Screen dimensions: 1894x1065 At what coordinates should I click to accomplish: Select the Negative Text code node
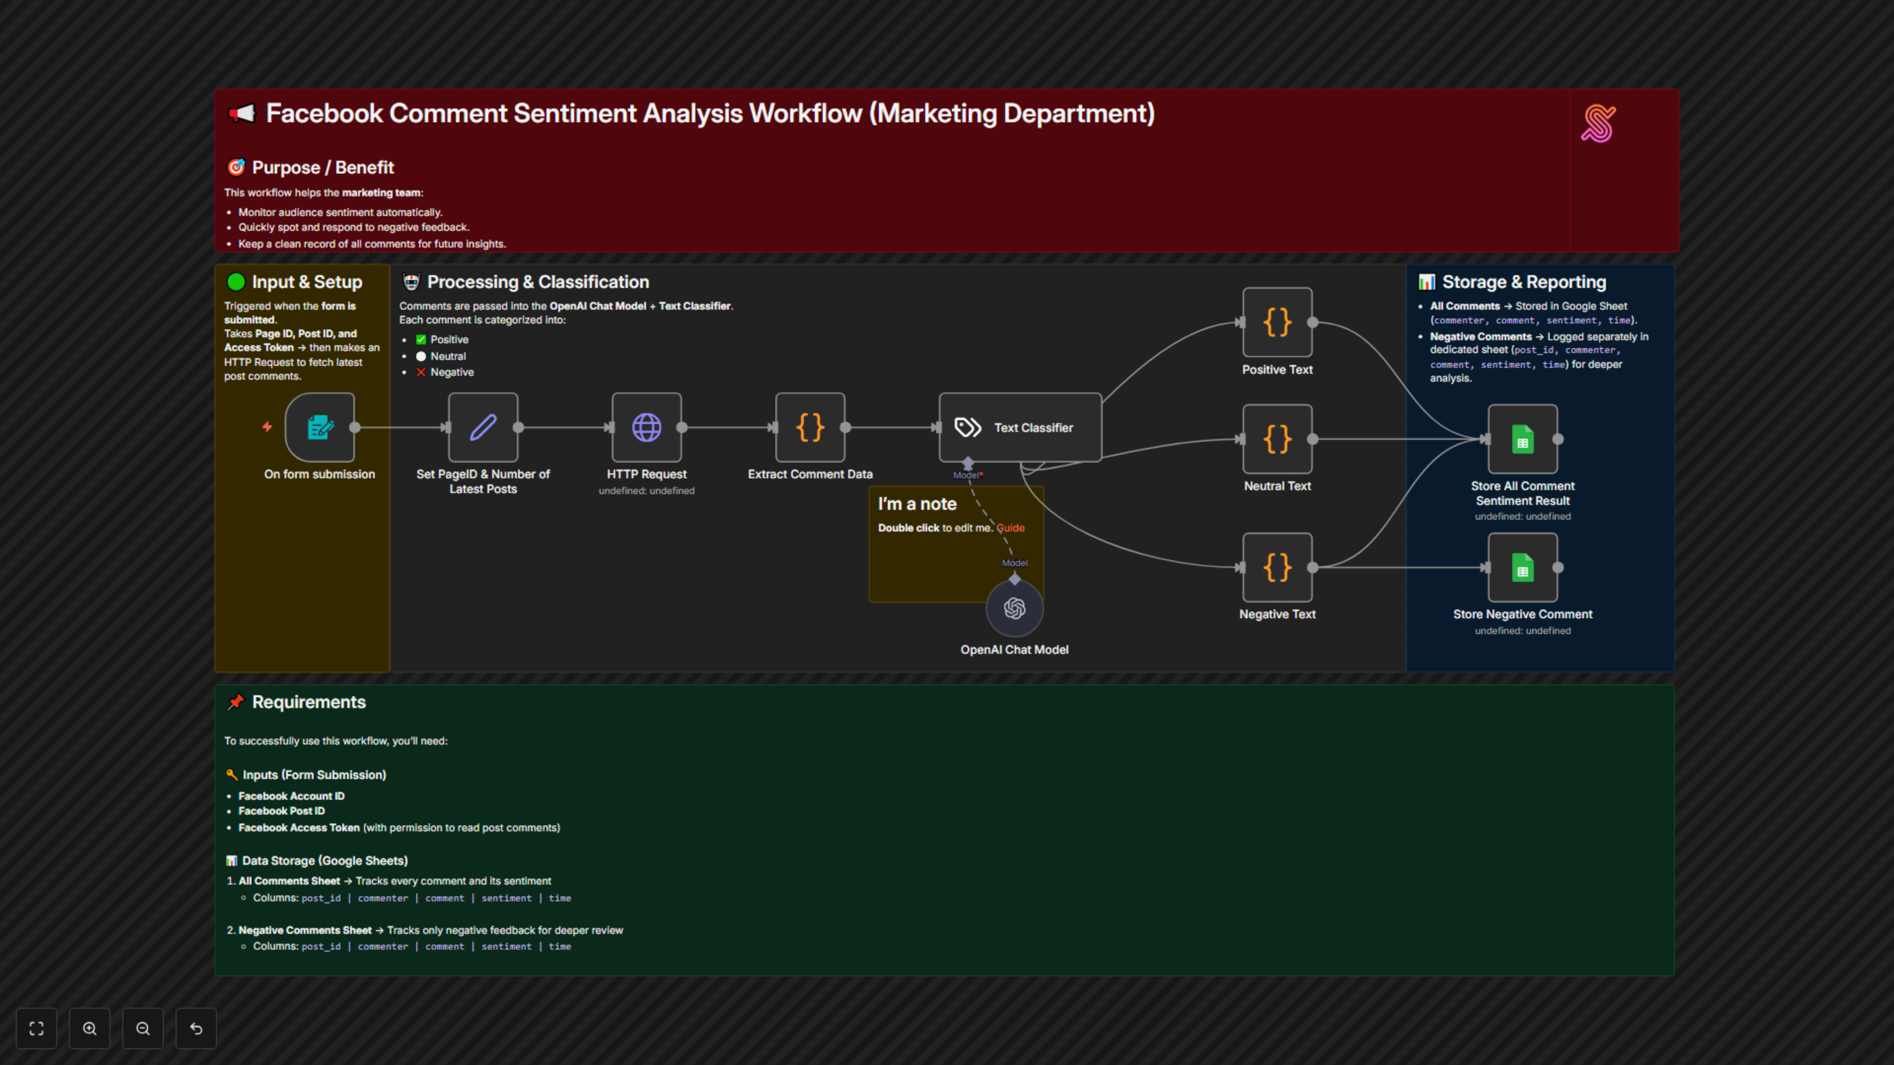(x=1277, y=567)
